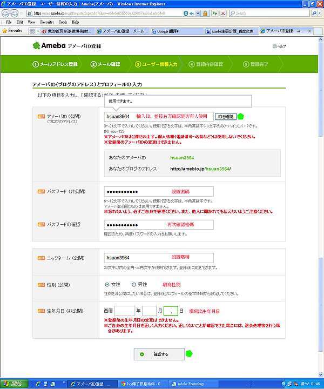
Task: Open the Tools menu
Action: coord(63,22)
